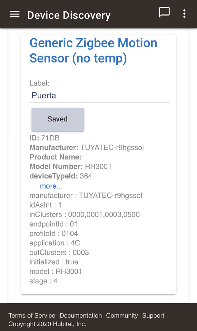Viewport: 197px width, 331px height.
Task: Open the chat notifications panel
Action: coord(164,13)
